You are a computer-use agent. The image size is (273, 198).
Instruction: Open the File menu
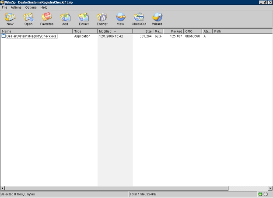pyautogui.click(x=4, y=7)
